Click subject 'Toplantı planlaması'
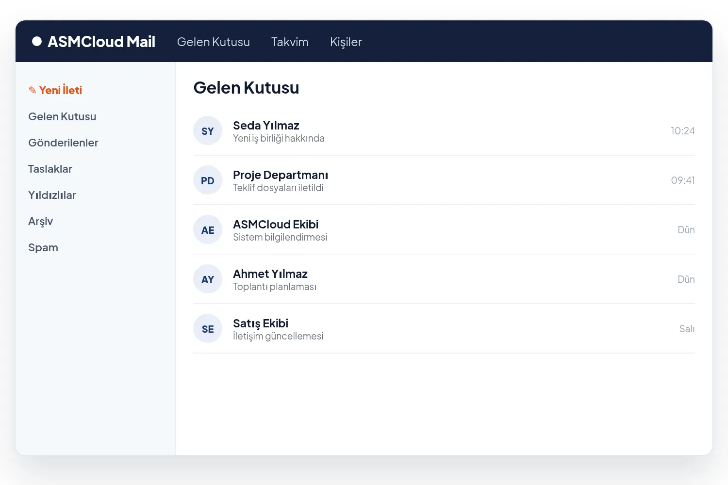 (x=275, y=287)
